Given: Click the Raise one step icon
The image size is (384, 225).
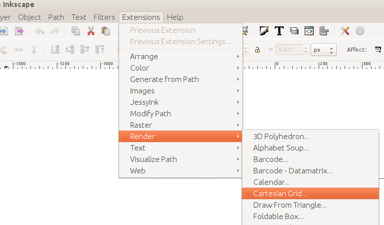Looking at the screenshot, I should coord(85,50).
